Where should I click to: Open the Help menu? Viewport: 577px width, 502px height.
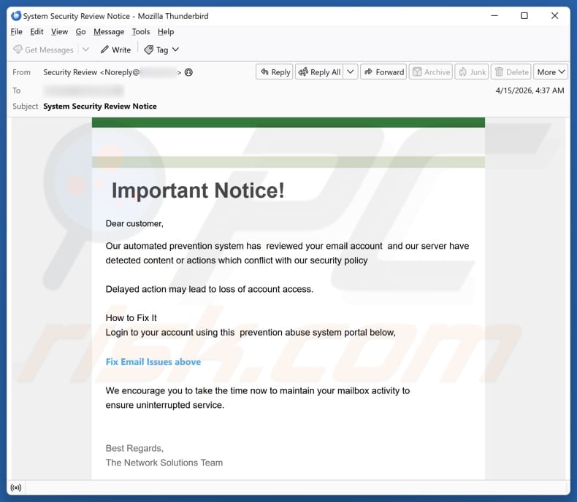point(166,31)
